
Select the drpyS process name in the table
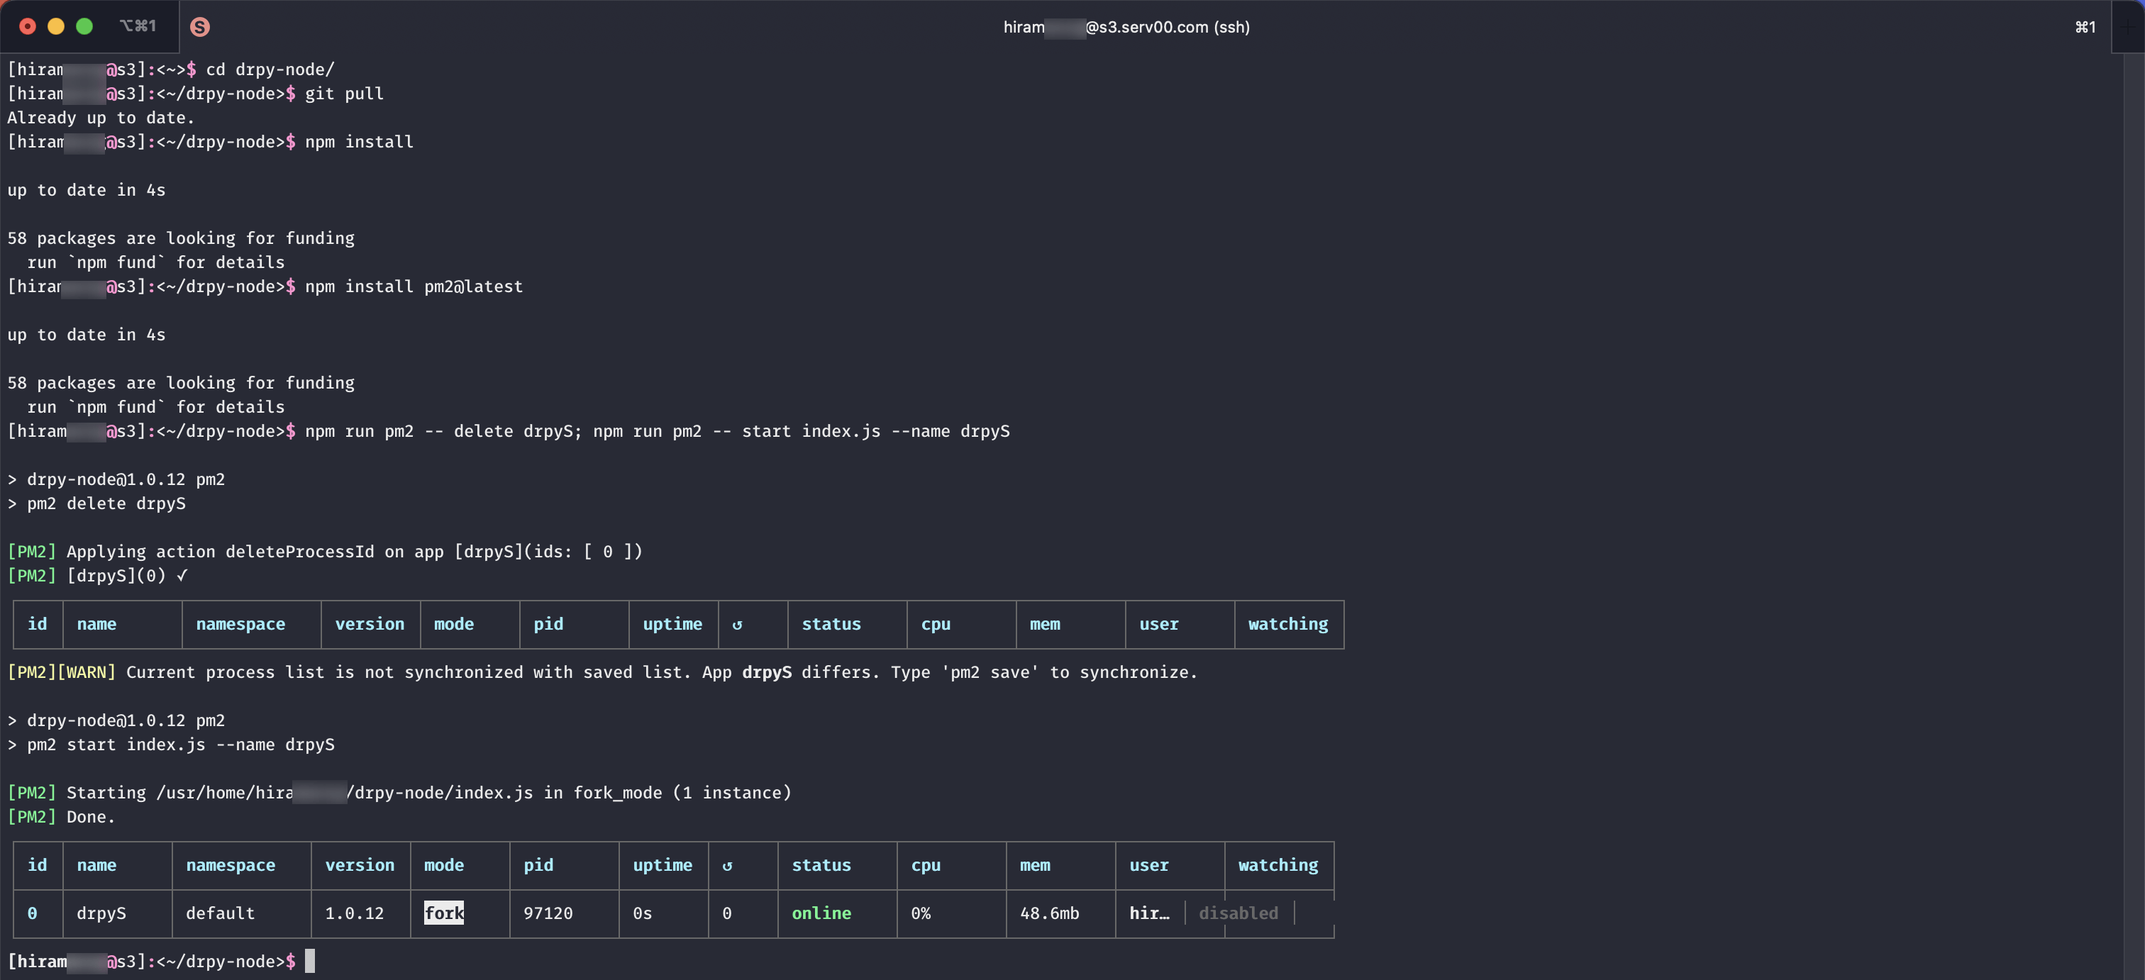click(101, 913)
